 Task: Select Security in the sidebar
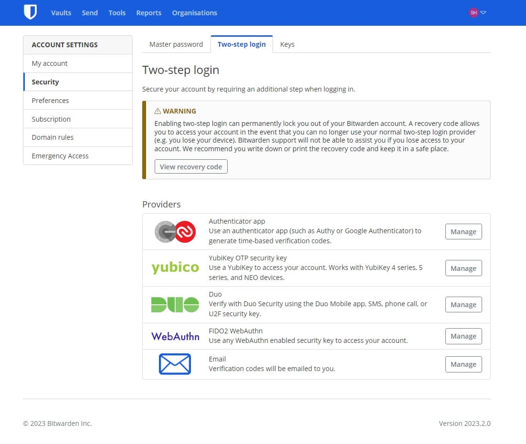[78, 82]
